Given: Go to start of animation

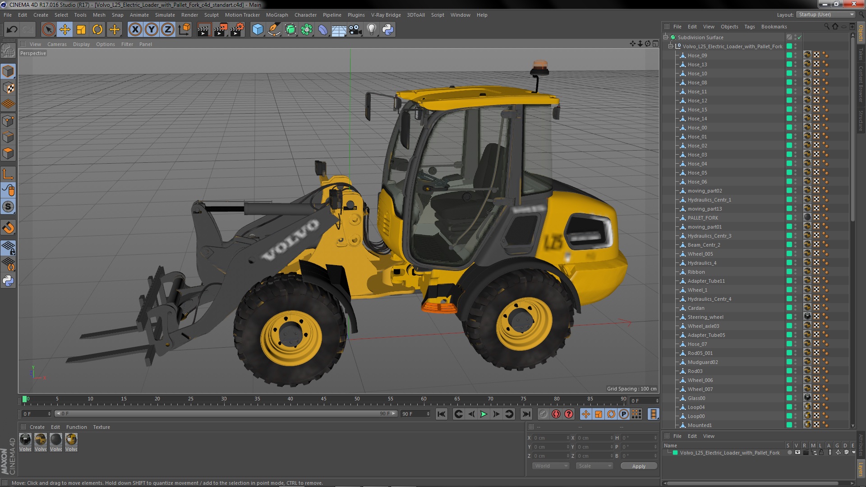Looking at the screenshot, I should [x=442, y=414].
